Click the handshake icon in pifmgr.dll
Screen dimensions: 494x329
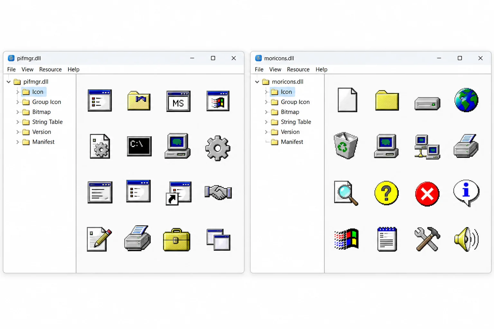(218, 192)
